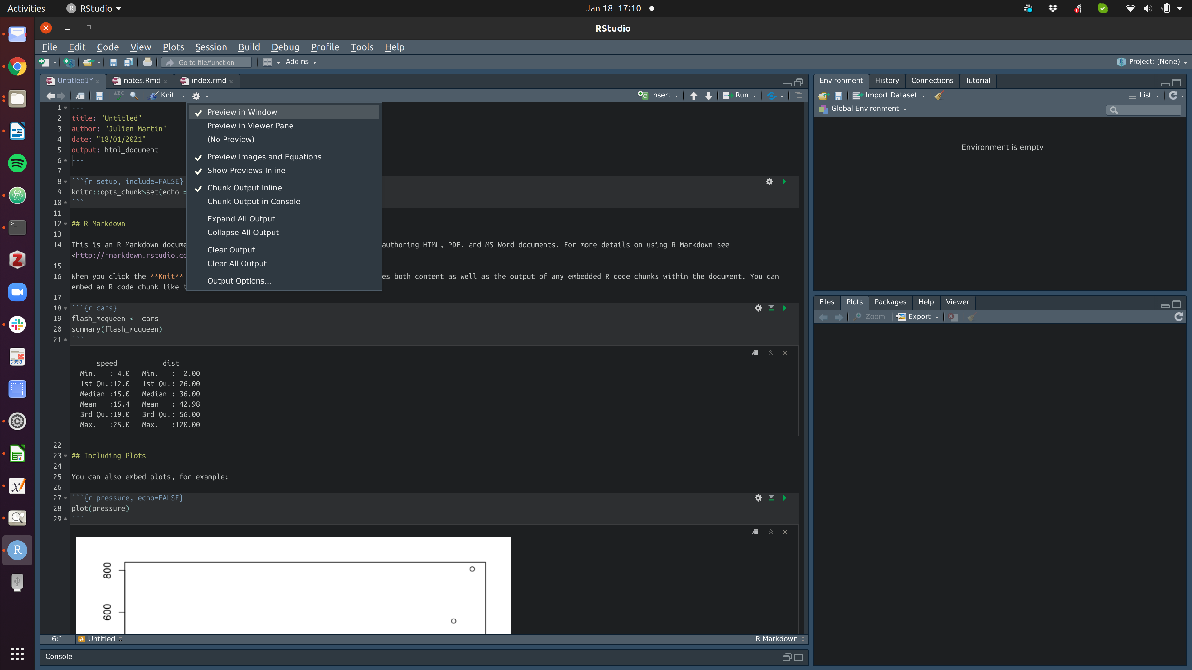Click the print icon in main toolbar

(x=148, y=62)
